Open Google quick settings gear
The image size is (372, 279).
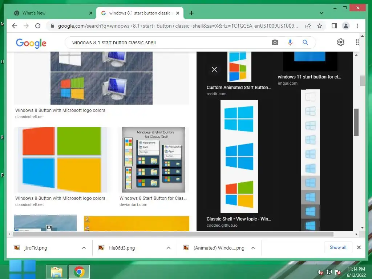(341, 42)
